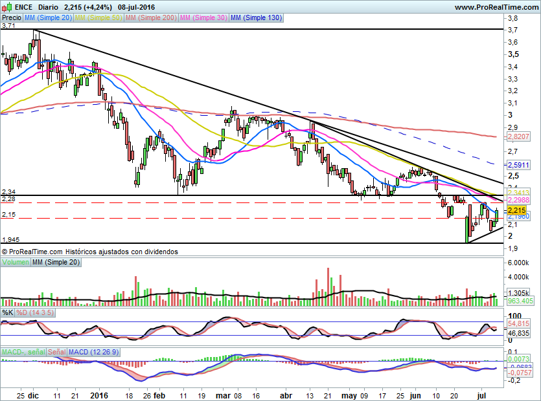Select the MM (Simple 50) indicator label

[x=98, y=19]
